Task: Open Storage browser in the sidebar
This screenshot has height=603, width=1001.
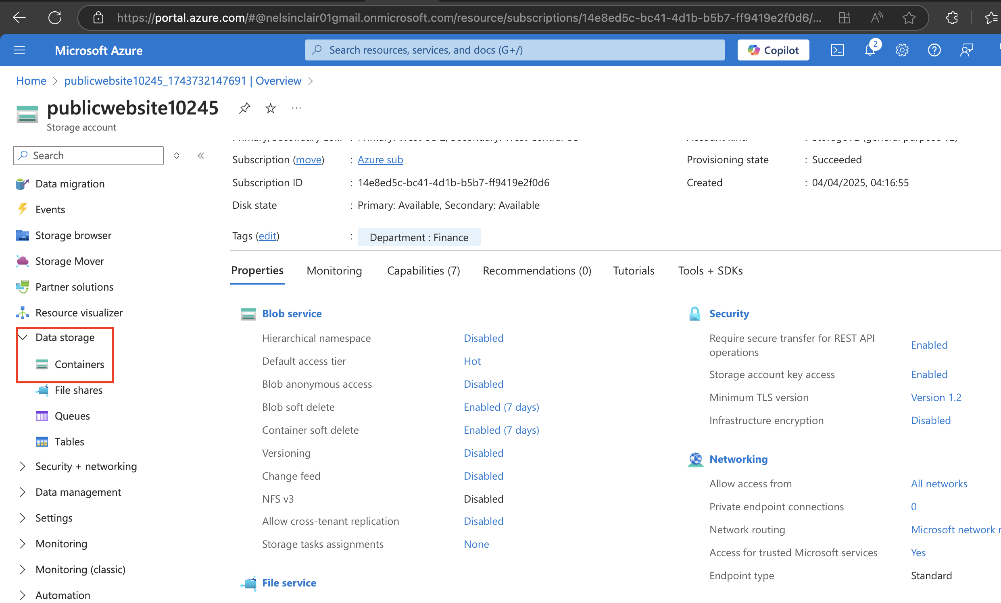Action: [x=73, y=235]
